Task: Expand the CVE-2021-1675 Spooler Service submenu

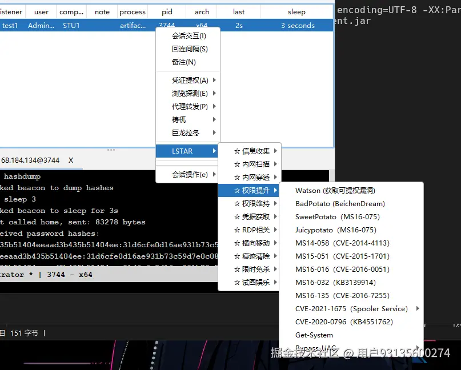Action: point(417,308)
